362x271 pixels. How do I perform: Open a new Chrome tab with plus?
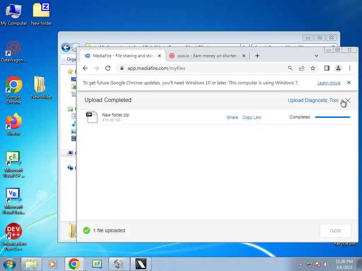(x=257, y=56)
